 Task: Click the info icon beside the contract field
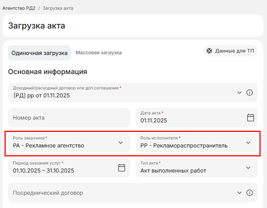[249, 93]
